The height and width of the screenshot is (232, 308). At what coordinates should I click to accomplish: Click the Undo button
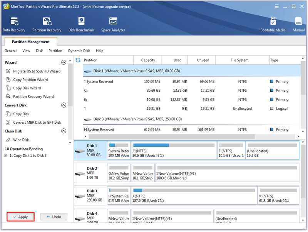pyautogui.click(x=54, y=217)
